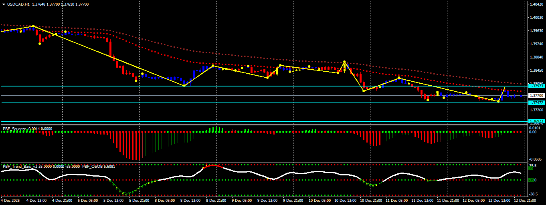546x205 pixels.
Task: Click the 1.37260 price axis value
Action: [x=537, y=110]
